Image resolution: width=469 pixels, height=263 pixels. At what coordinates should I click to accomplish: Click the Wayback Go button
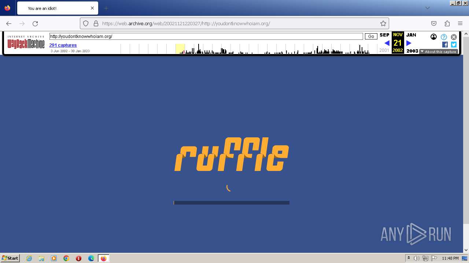(x=371, y=37)
